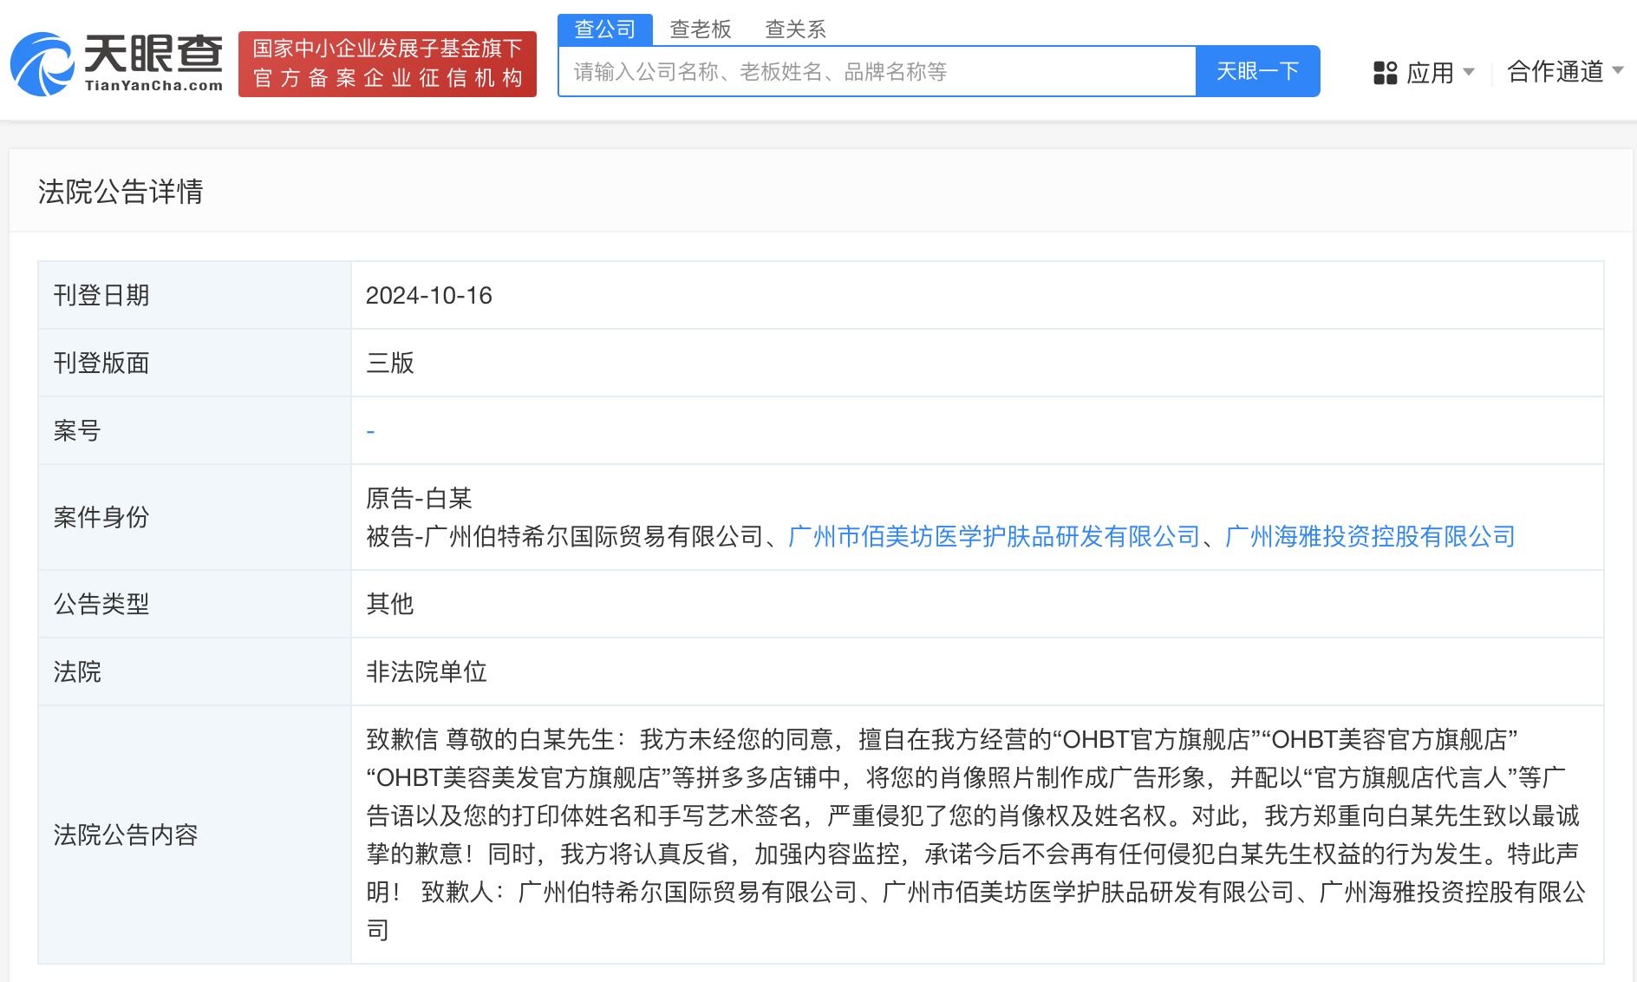Click the TianYanCha swirl logo icon
The width and height of the screenshot is (1637, 982).
tap(42, 64)
